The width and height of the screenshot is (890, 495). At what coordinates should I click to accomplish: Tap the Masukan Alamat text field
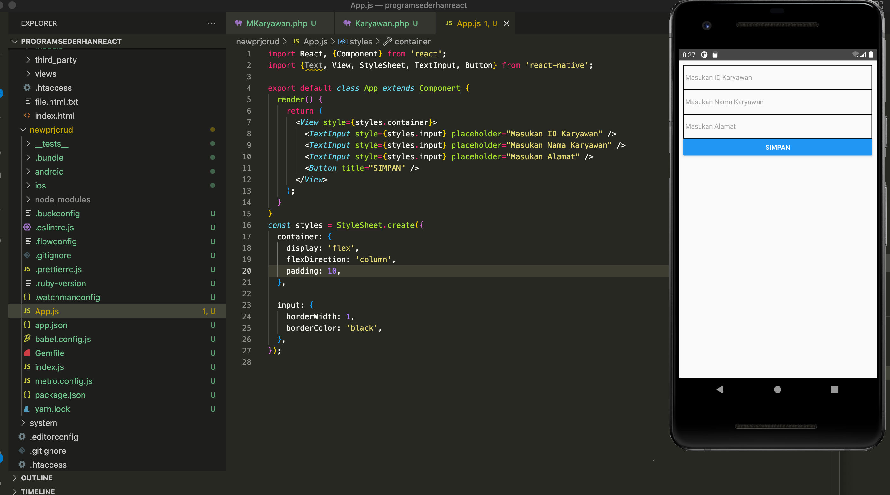point(777,126)
